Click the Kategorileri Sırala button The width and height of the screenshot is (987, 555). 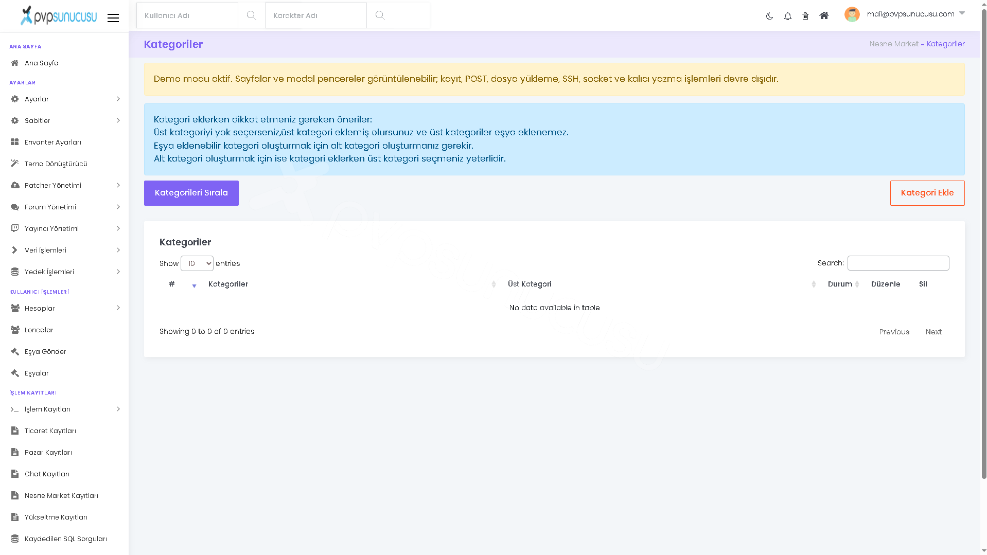tap(191, 193)
